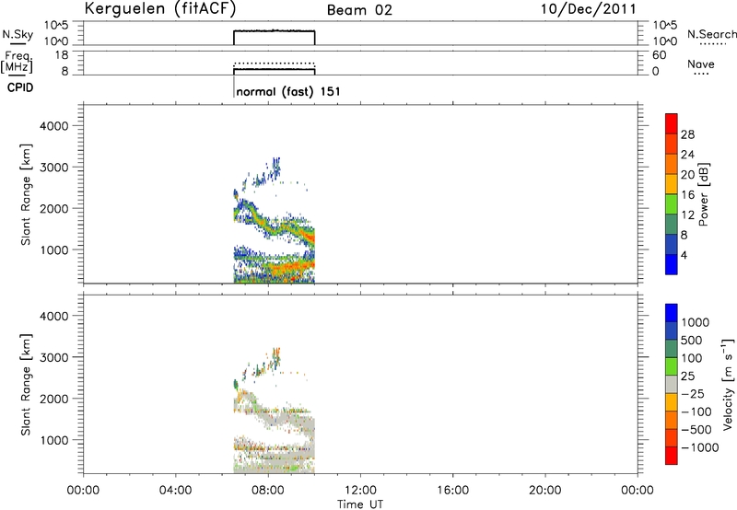Click the red top segment of the Power colorbar

point(672,123)
